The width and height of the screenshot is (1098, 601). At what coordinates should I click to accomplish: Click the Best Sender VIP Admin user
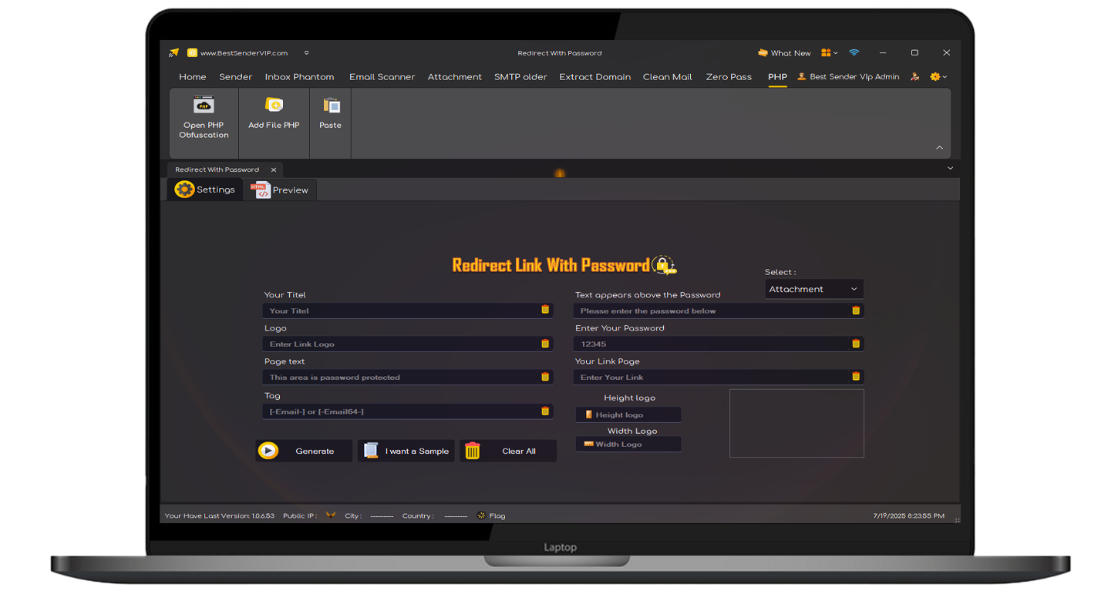coord(848,77)
